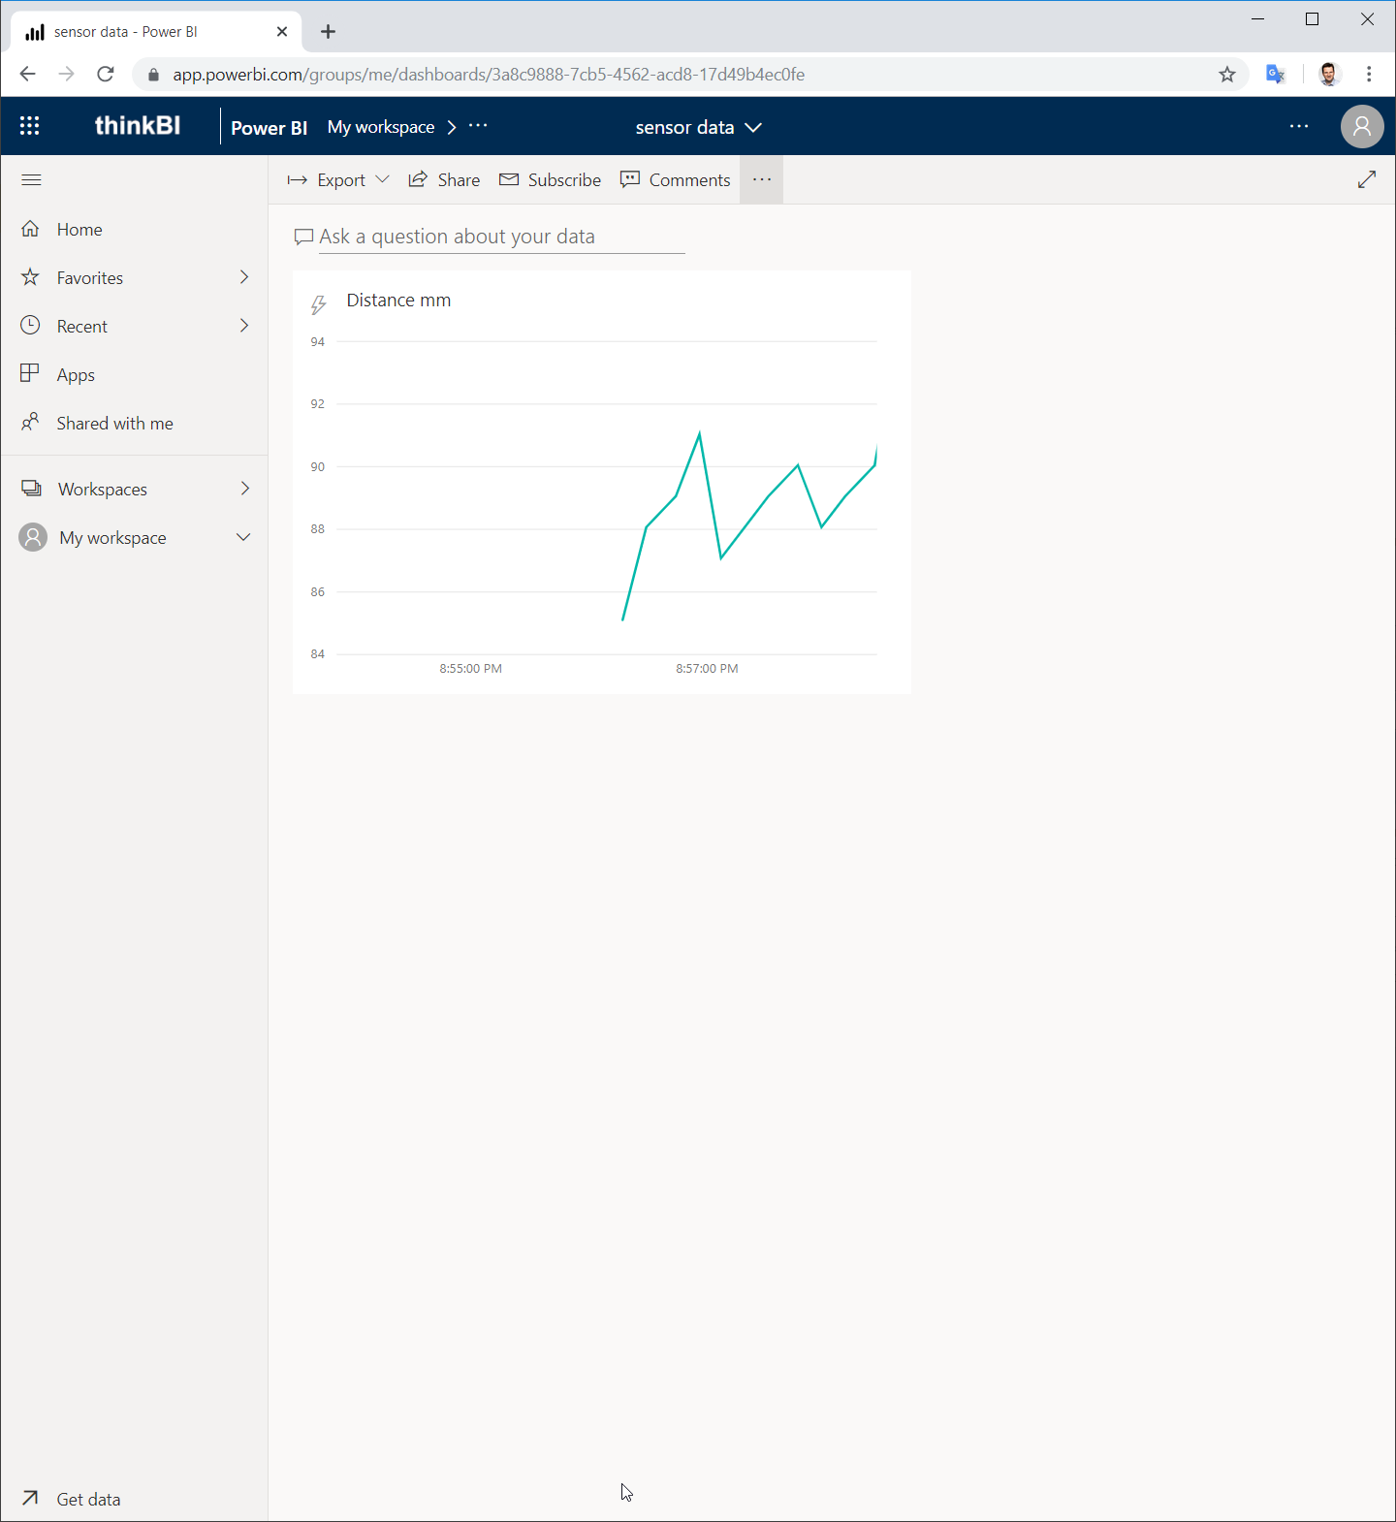The height and width of the screenshot is (1522, 1396).
Task: Click the My workspace breadcrumb link
Action: 381,127
